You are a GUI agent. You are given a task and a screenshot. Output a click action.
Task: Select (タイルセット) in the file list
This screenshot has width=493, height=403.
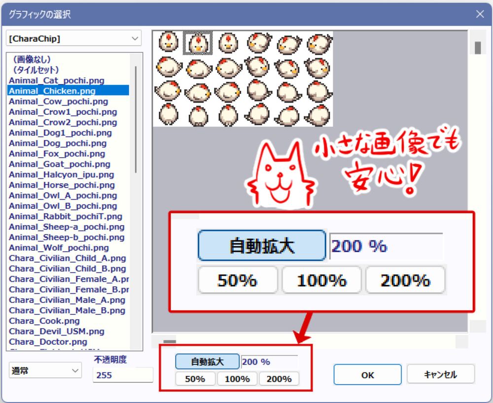point(68,70)
